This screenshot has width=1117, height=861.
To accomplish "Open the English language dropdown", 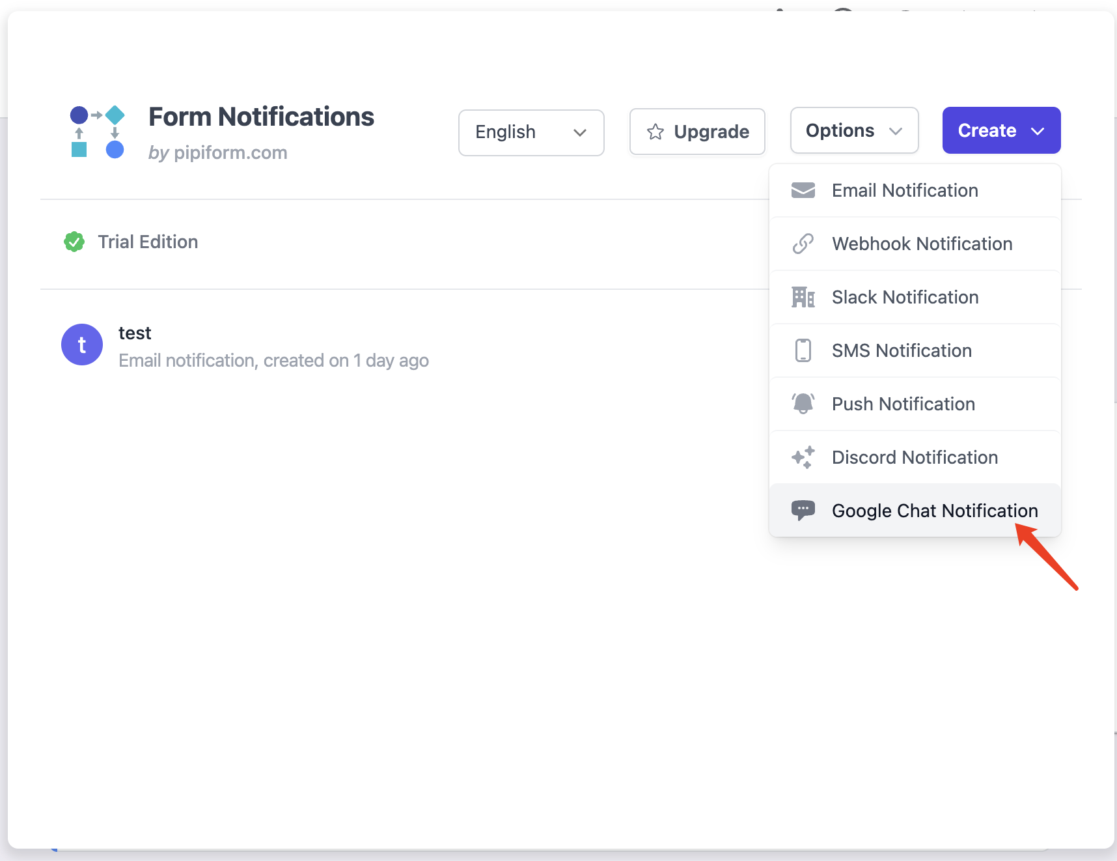I will pyautogui.click(x=531, y=132).
